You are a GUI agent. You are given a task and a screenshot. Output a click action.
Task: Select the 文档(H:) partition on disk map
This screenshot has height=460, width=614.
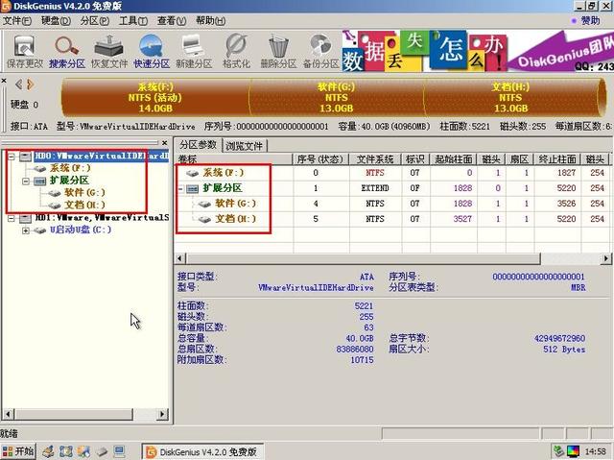coord(510,98)
